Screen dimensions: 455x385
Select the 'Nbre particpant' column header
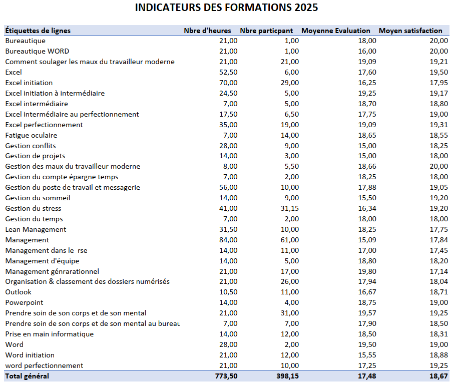click(266, 31)
